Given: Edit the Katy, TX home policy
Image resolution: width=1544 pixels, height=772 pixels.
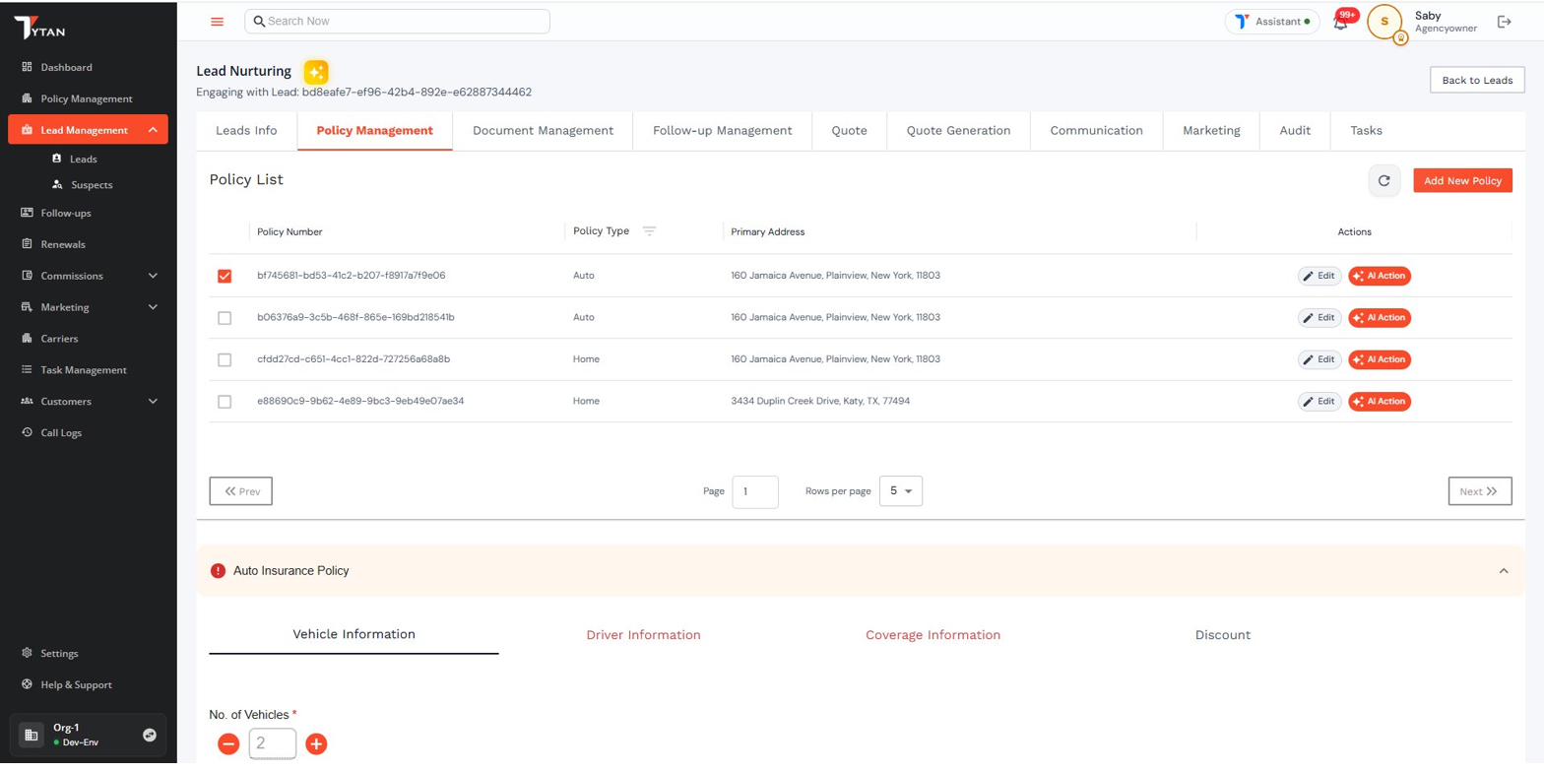Looking at the screenshot, I should [1319, 402].
